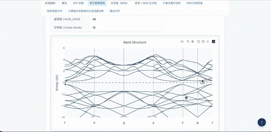The width and height of the screenshot is (271, 132).
Task: Open the SCF 收敛 quick link
Action: tap(78, 3)
